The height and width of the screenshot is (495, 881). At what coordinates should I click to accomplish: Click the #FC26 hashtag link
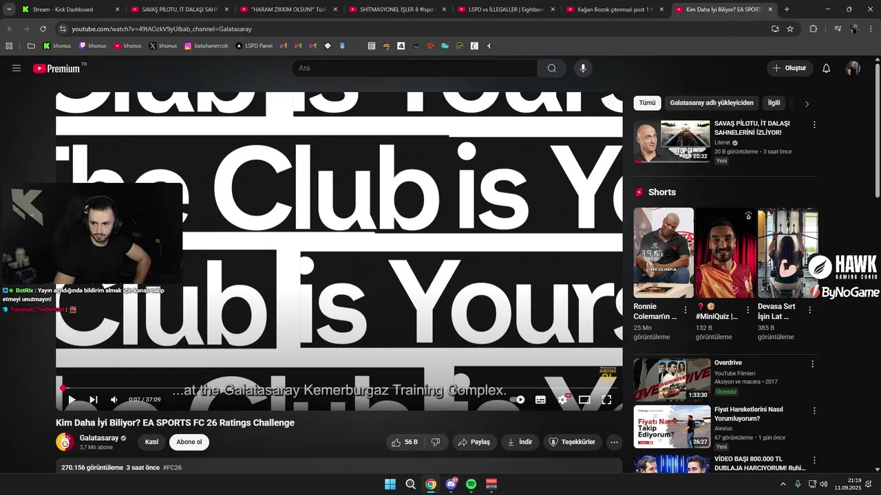point(172,467)
